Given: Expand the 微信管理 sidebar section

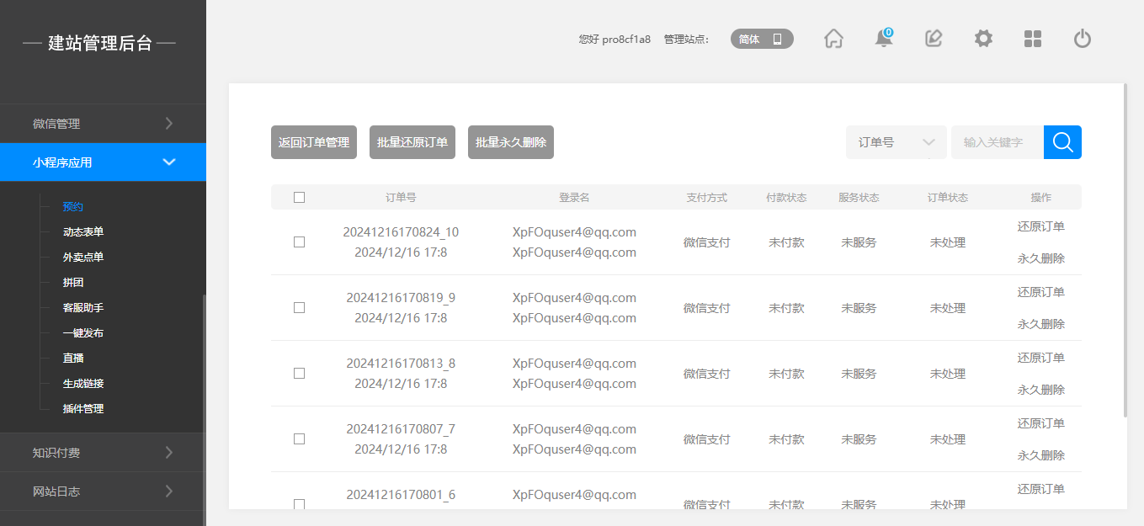Looking at the screenshot, I should 103,124.
